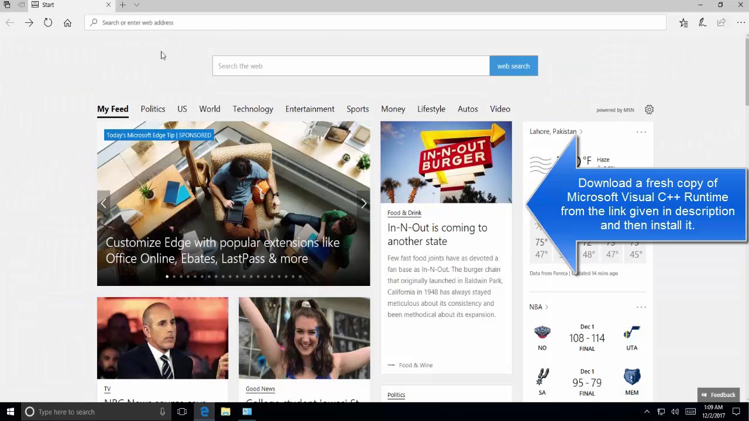This screenshot has width=749, height=421.
Task: Open the In-N-Out Burger image
Action: [x=446, y=162]
